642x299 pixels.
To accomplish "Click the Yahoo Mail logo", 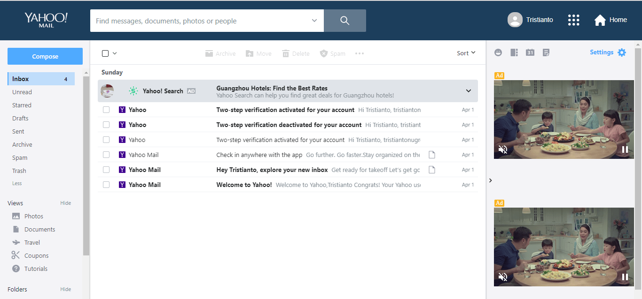I will pos(46,20).
